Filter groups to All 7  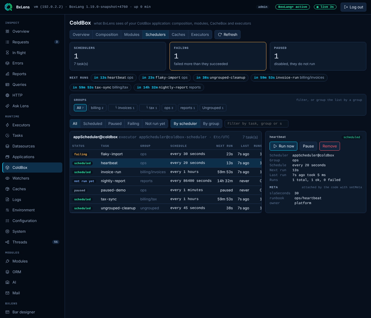click(x=80, y=108)
